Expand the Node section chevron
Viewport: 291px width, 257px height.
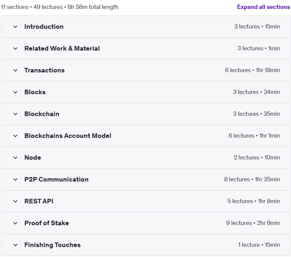coord(16,158)
